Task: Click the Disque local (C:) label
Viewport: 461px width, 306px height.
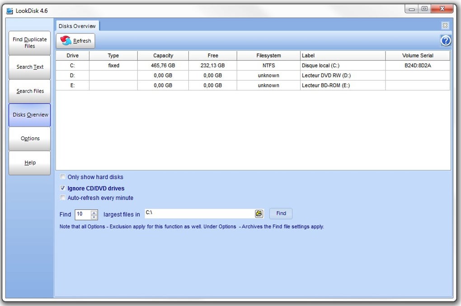Action: point(320,66)
